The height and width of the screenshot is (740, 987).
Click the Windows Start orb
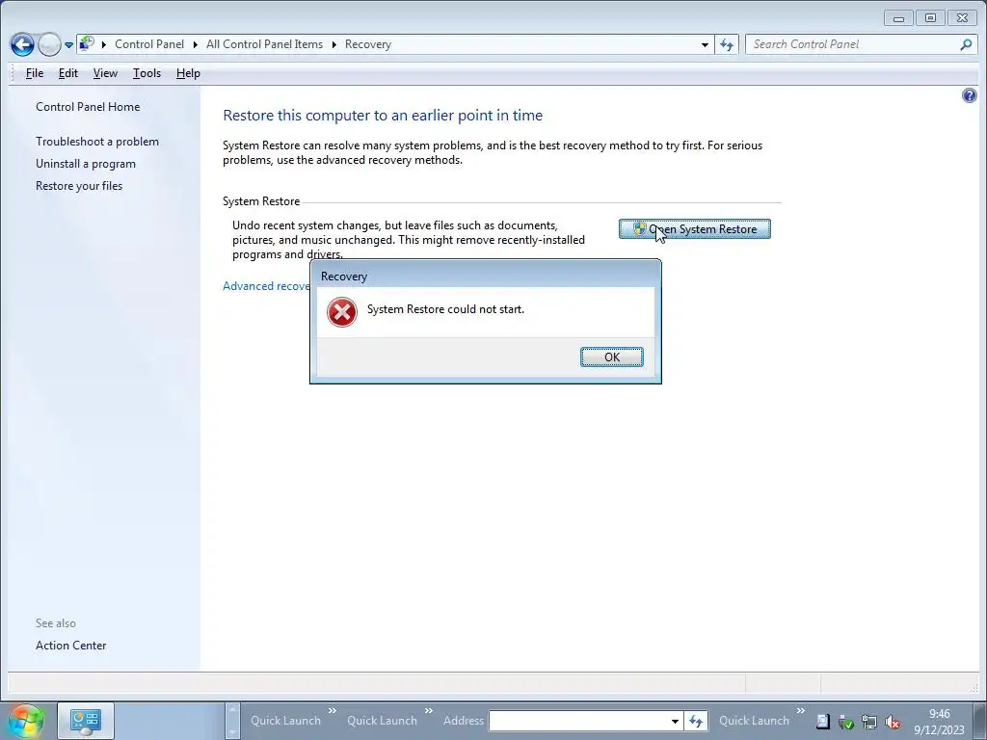[26, 721]
